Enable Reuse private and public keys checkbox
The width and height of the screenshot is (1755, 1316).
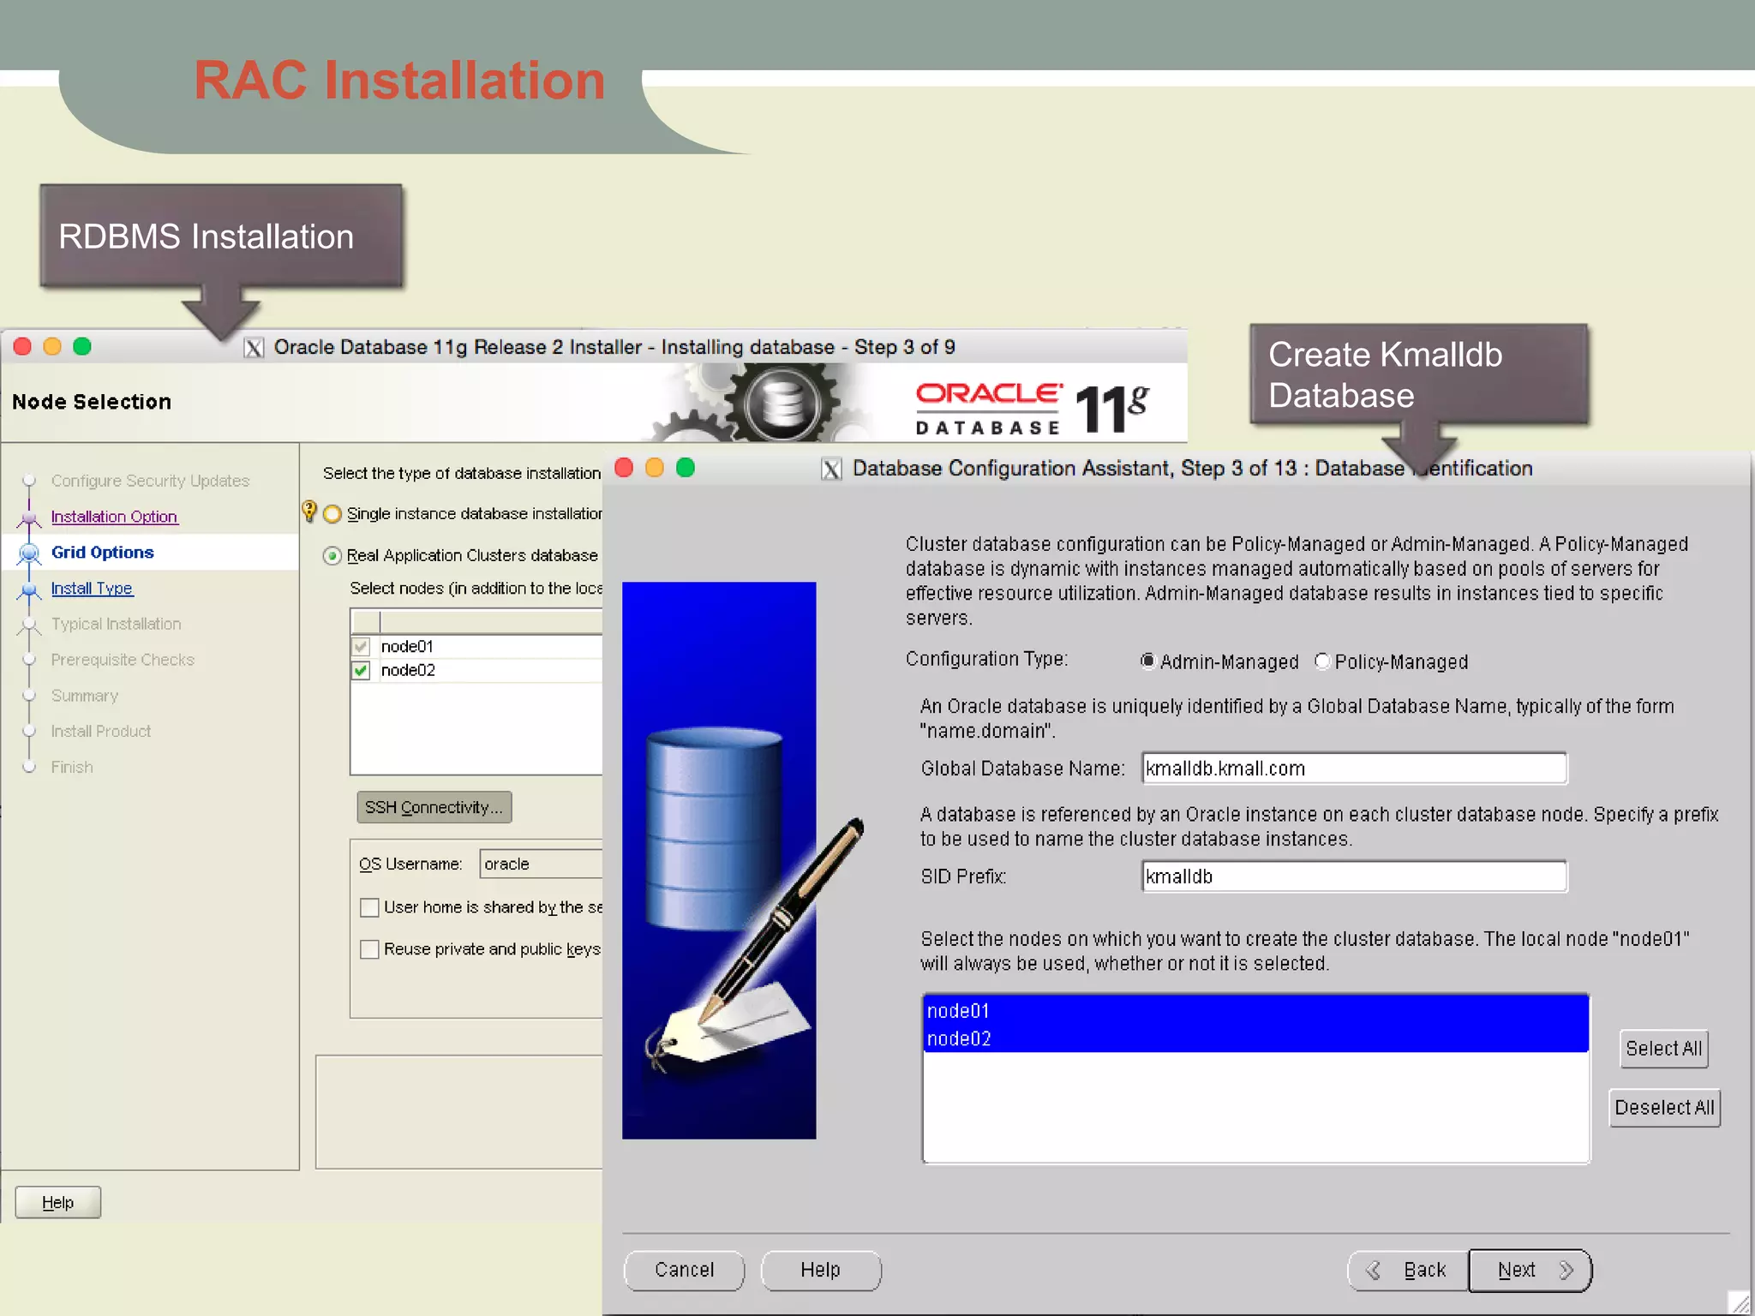click(369, 949)
